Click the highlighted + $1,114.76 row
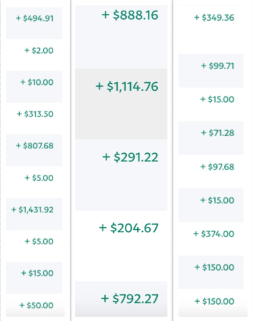 tap(121, 104)
